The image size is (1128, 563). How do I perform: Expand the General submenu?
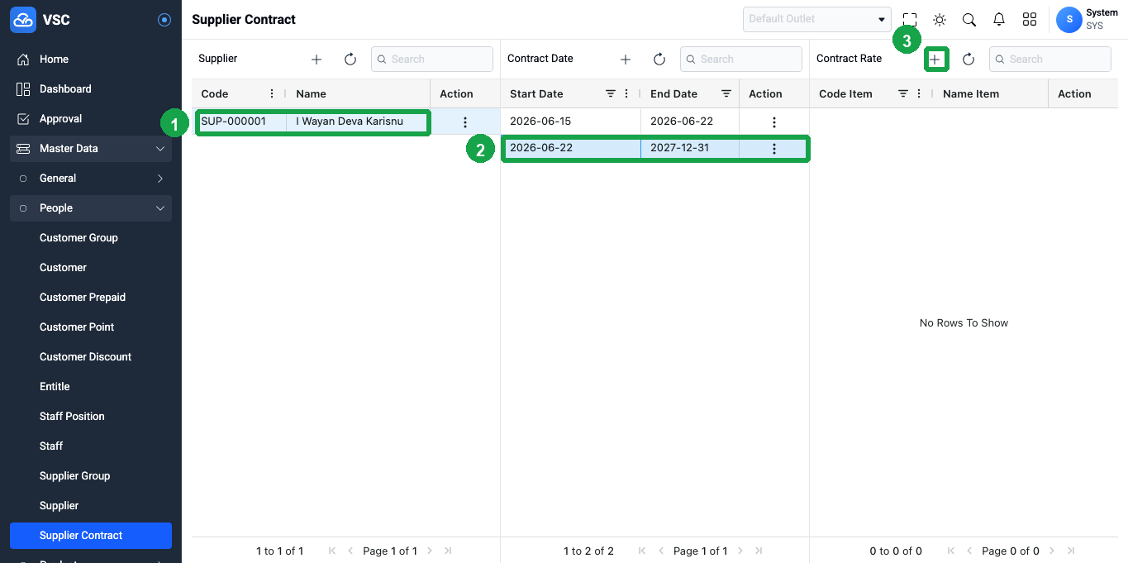[x=91, y=179]
